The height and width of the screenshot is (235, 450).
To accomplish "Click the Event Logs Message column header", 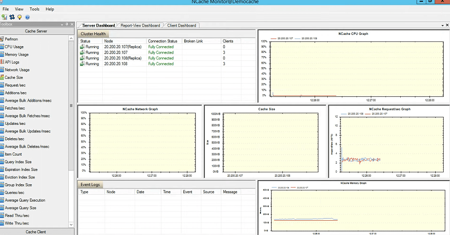I will pyautogui.click(x=230, y=192).
